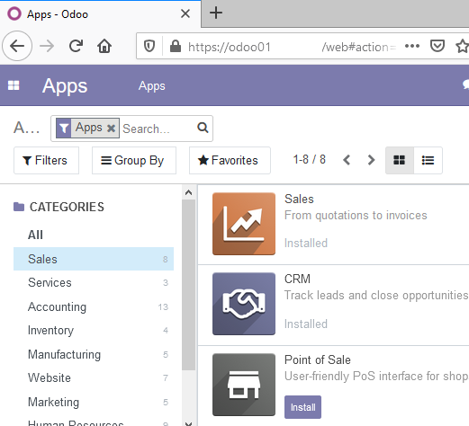Click the CATEGORIES folder icon
Image resolution: width=469 pixels, height=426 pixels.
(19, 207)
